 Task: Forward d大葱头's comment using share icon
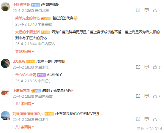coord(138,67)
